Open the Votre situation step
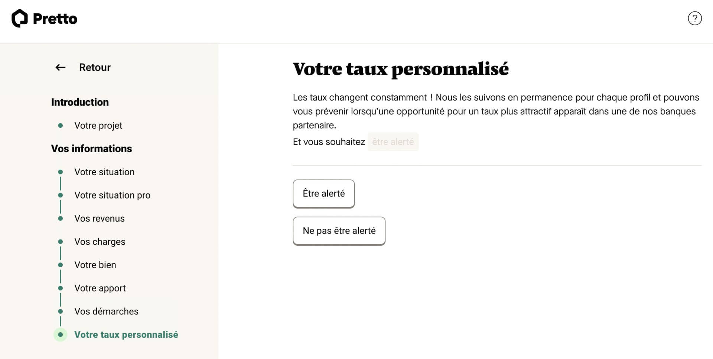Viewport: 713px width, 359px height. coord(104,172)
